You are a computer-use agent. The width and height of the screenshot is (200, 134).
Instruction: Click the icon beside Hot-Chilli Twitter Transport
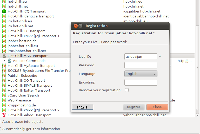point(4,90)
